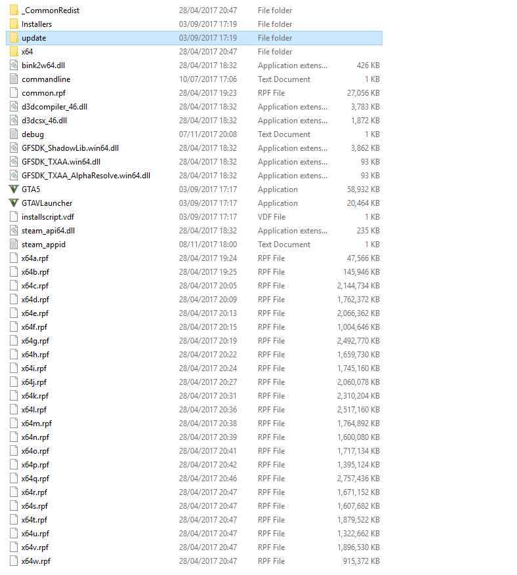This screenshot has width=517, height=575.
Task: Click the Installers folder name
Action: (x=37, y=24)
